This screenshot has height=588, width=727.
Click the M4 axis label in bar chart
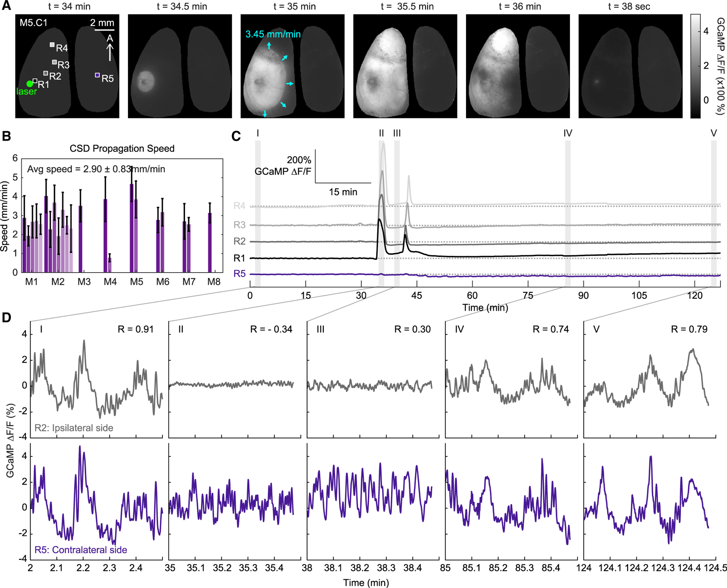pos(110,282)
